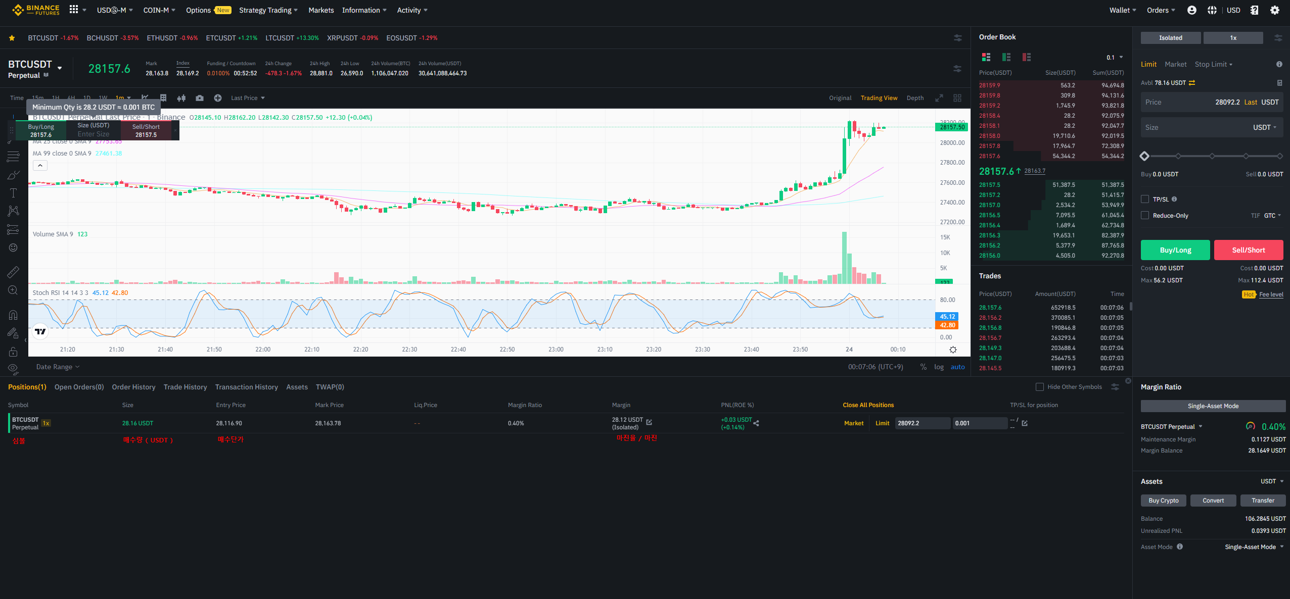Tick the Reduce-Only checkbox
Image resolution: width=1290 pixels, height=599 pixels.
coord(1145,215)
